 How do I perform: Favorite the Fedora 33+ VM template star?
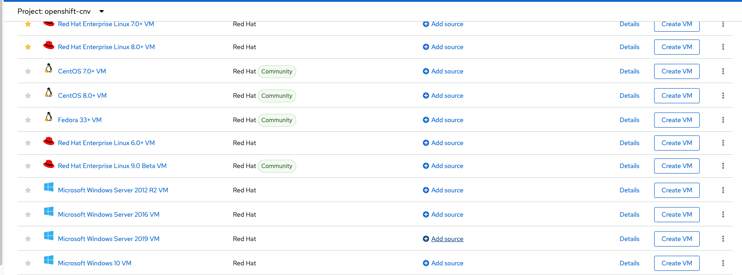click(28, 120)
